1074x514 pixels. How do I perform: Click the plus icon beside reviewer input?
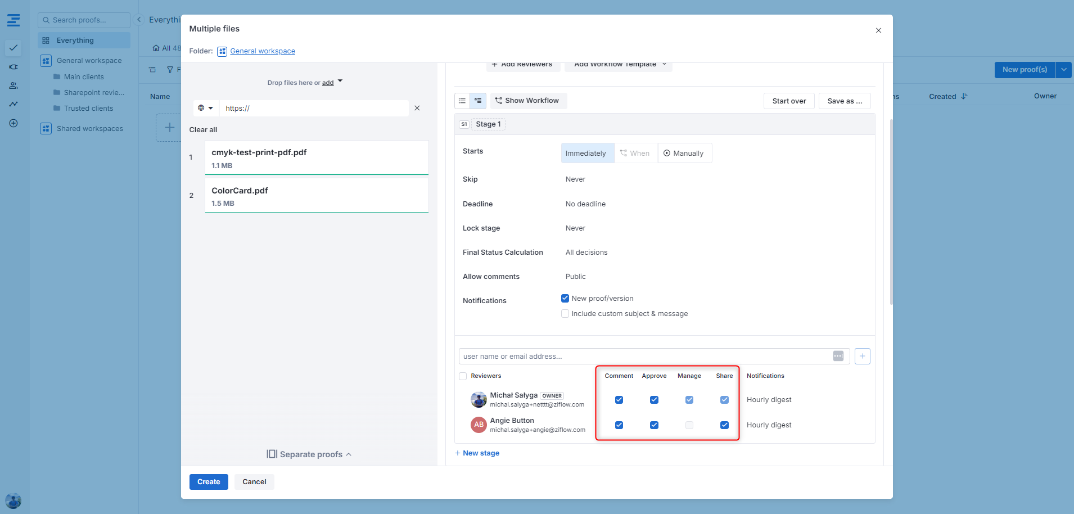(862, 356)
